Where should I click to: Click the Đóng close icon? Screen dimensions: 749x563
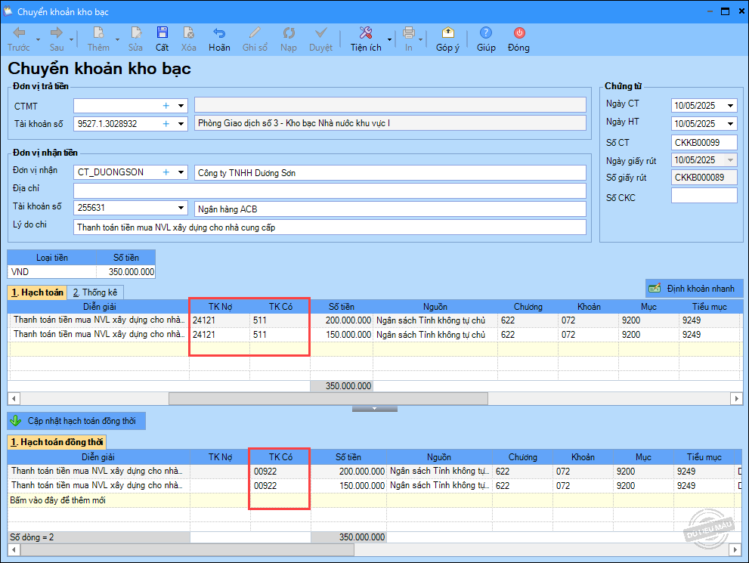518,33
